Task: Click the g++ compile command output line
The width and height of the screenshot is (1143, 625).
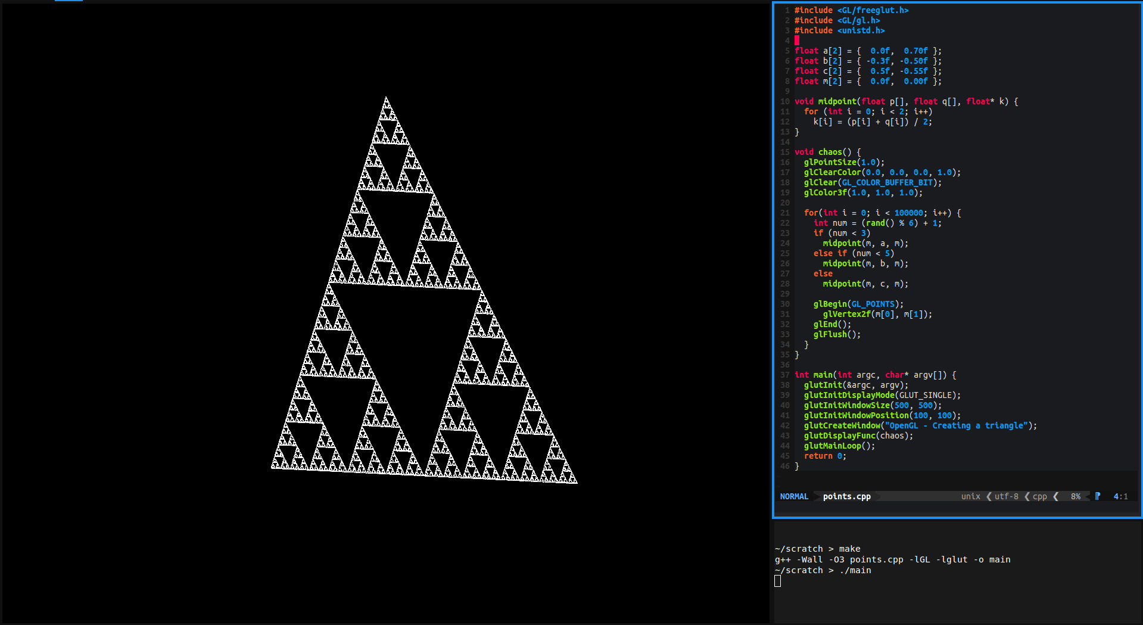Action: click(892, 559)
